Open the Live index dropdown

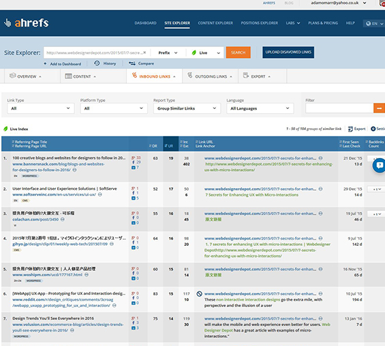click(205, 52)
